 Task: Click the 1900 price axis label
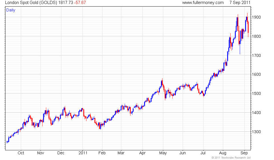point(256,17)
